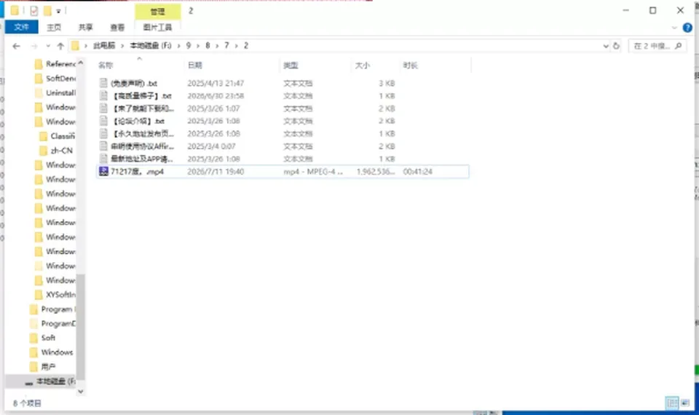The width and height of the screenshot is (699, 415).
Task: Open the quick access toolbar customize dropdown
Action: tap(58, 11)
